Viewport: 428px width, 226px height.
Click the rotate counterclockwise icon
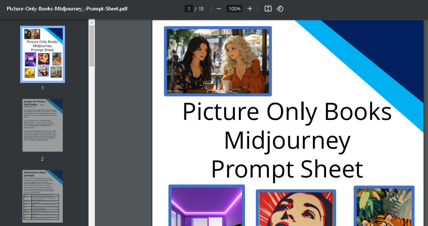[x=280, y=9]
